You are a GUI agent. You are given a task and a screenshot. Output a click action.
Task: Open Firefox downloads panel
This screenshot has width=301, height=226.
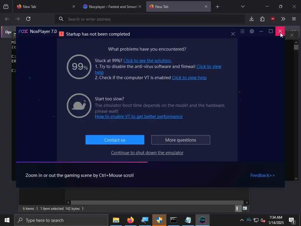pos(252,19)
